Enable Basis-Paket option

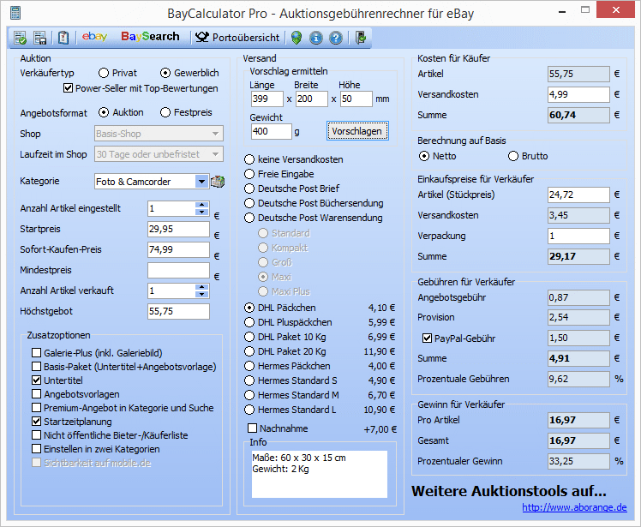click(124, 367)
